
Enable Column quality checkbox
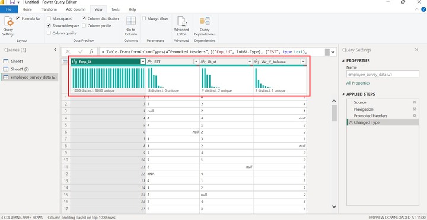pos(49,33)
